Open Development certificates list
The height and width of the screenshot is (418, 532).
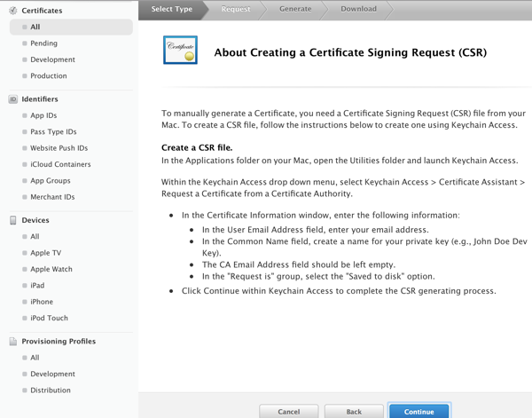click(52, 59)
